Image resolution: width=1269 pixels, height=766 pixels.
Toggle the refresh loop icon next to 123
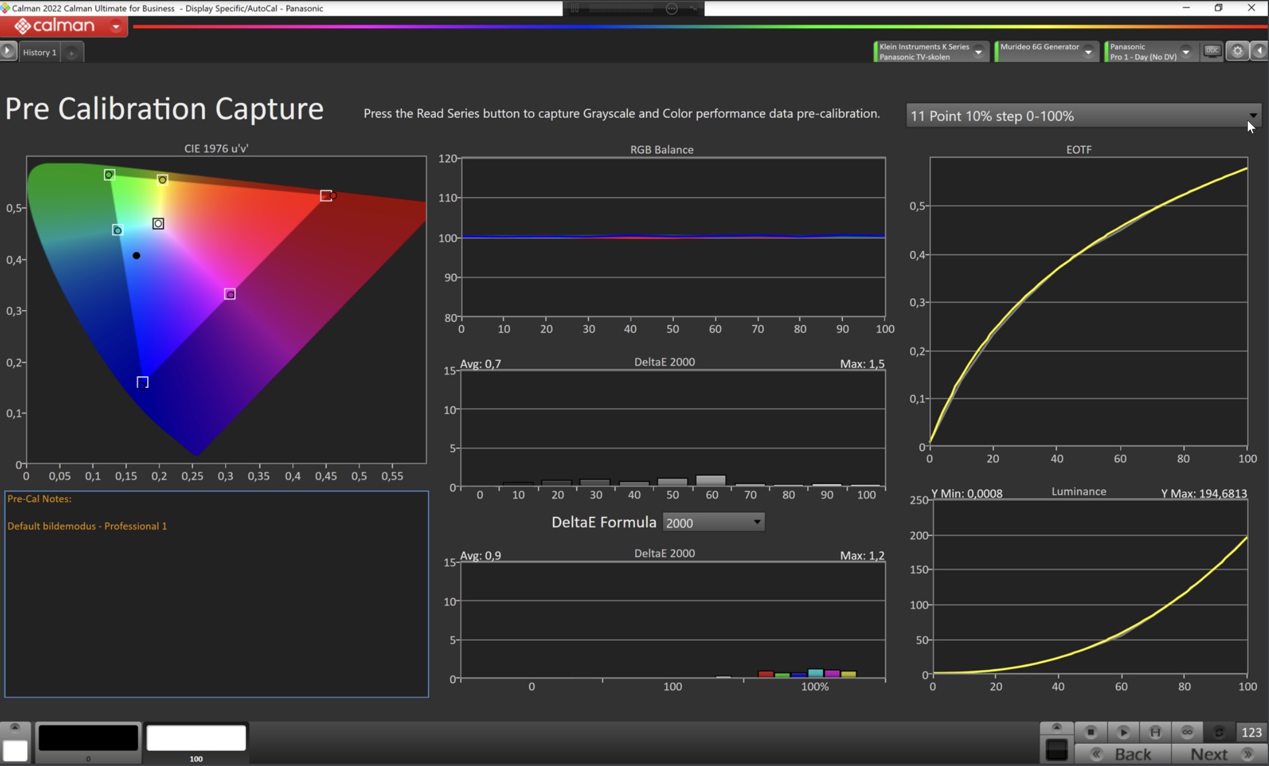pos(1219,732)
